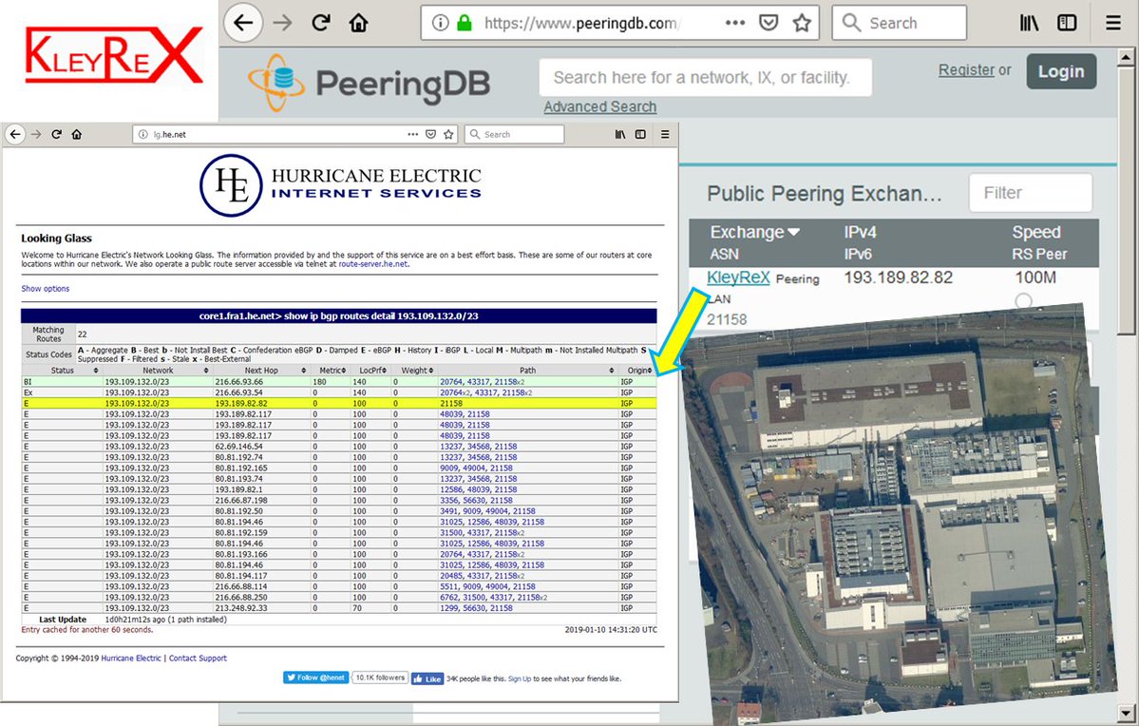
Task: Click the PeeringDB page scrollbar down arrow
Action: (x=1126, y=712)
